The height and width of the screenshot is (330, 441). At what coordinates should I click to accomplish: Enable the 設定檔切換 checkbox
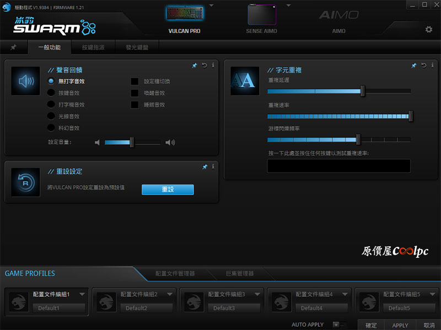click(135, 81)
